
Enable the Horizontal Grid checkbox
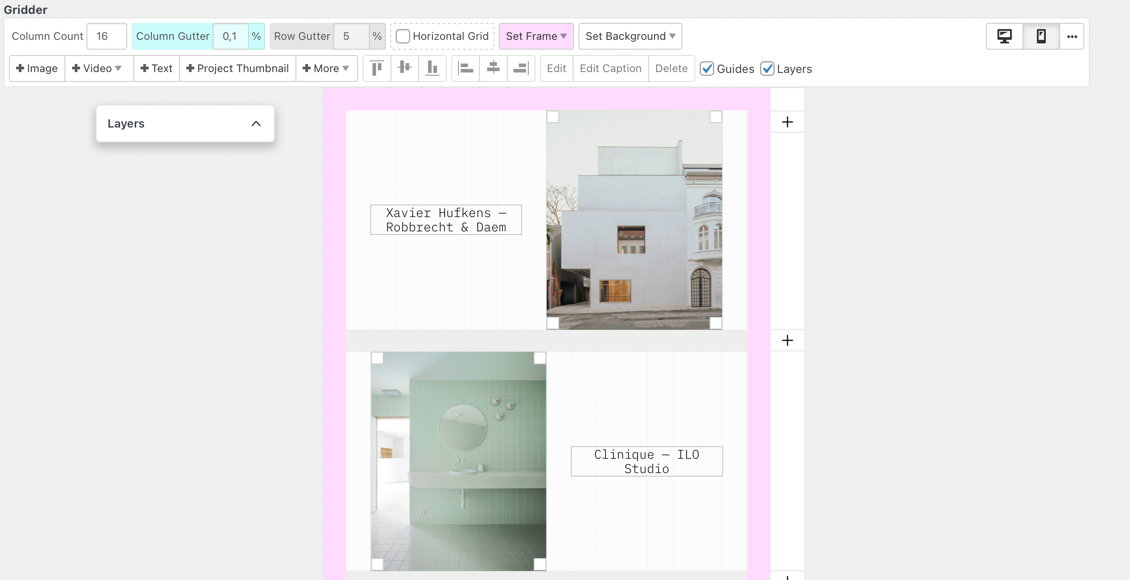[403, 36]
